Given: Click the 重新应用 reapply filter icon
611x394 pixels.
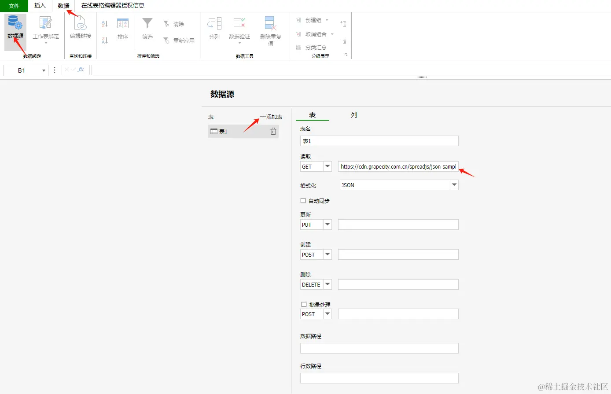Looking at the screenshot, I should click(166, 41).
